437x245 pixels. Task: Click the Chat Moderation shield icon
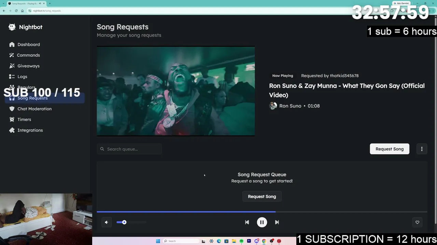pyautogui.click(x=12, y=109)
